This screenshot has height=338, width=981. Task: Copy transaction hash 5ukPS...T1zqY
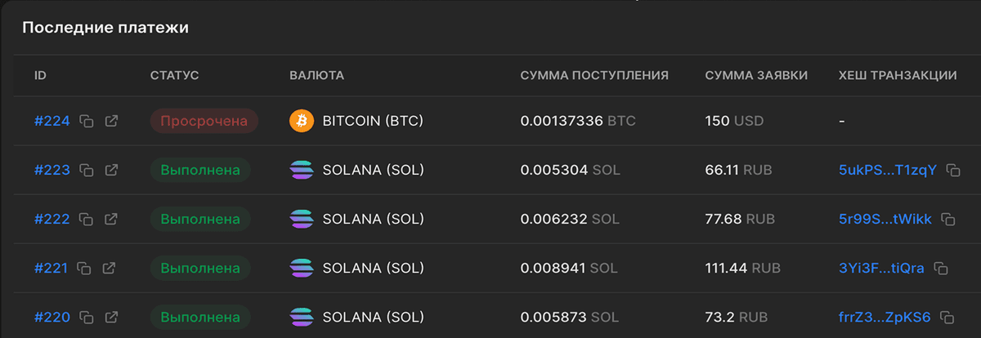[x=952, y=171]
